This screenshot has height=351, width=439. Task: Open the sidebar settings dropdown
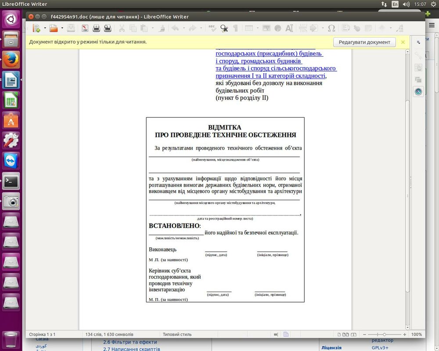click(418, 42)
